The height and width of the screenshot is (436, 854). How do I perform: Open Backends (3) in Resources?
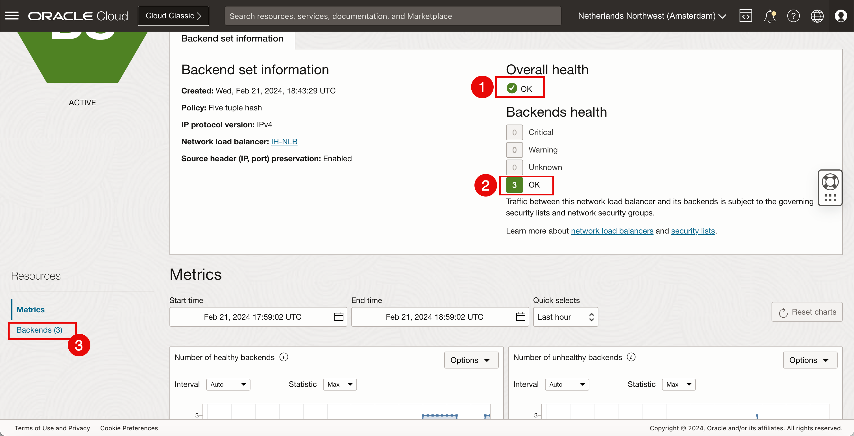click(40, 330)
